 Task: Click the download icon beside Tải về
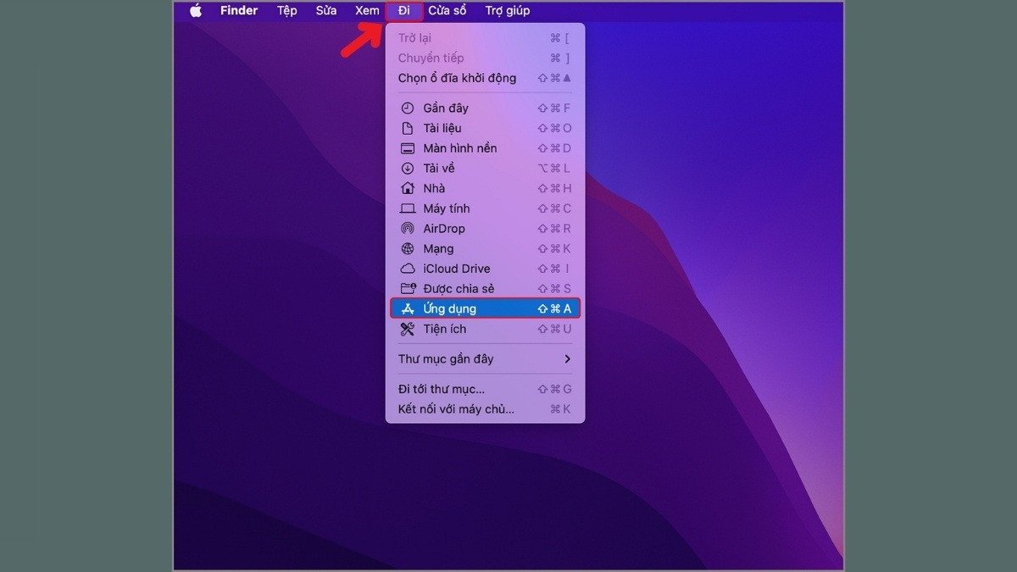coord(407,168)
